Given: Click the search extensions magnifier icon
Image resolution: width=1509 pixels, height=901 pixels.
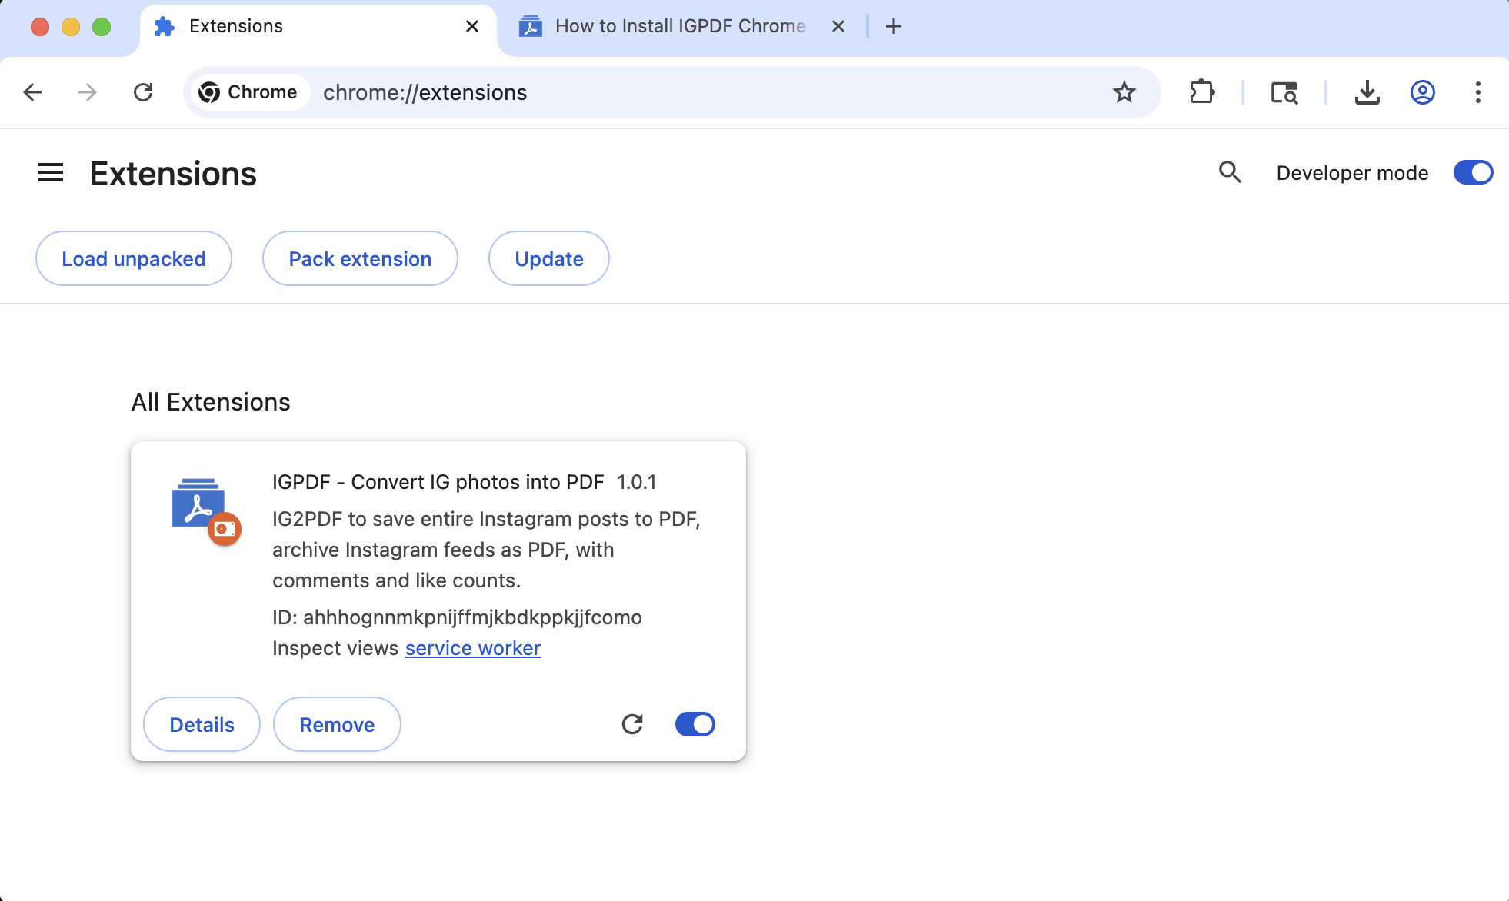Looking at the screenshot, I should [x=1230, y=172].
